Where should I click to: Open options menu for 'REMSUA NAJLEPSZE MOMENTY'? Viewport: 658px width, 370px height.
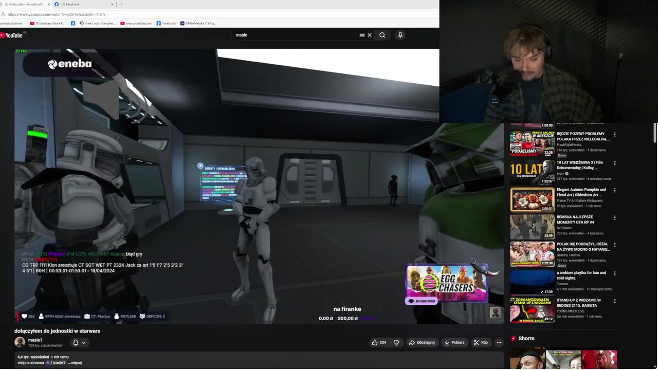point(614,218)
